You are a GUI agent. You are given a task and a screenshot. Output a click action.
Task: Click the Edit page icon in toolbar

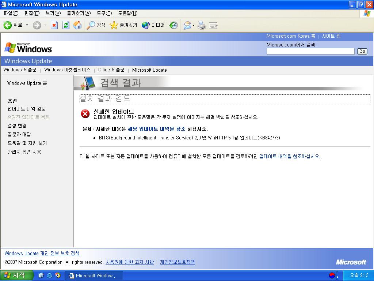[x=213, y=25]
